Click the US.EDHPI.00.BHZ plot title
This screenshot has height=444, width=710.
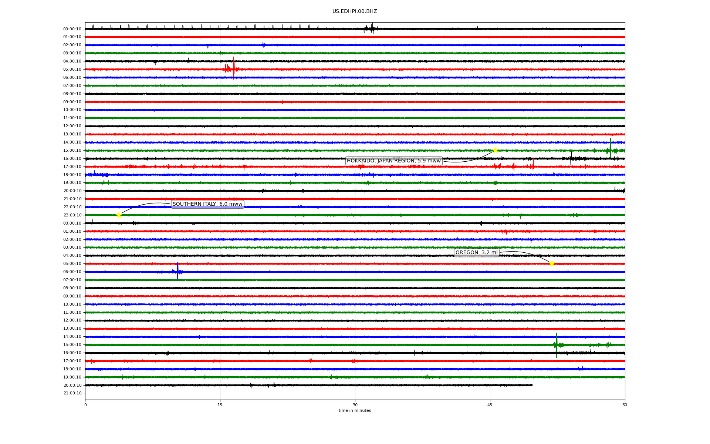tap(355, 11)
